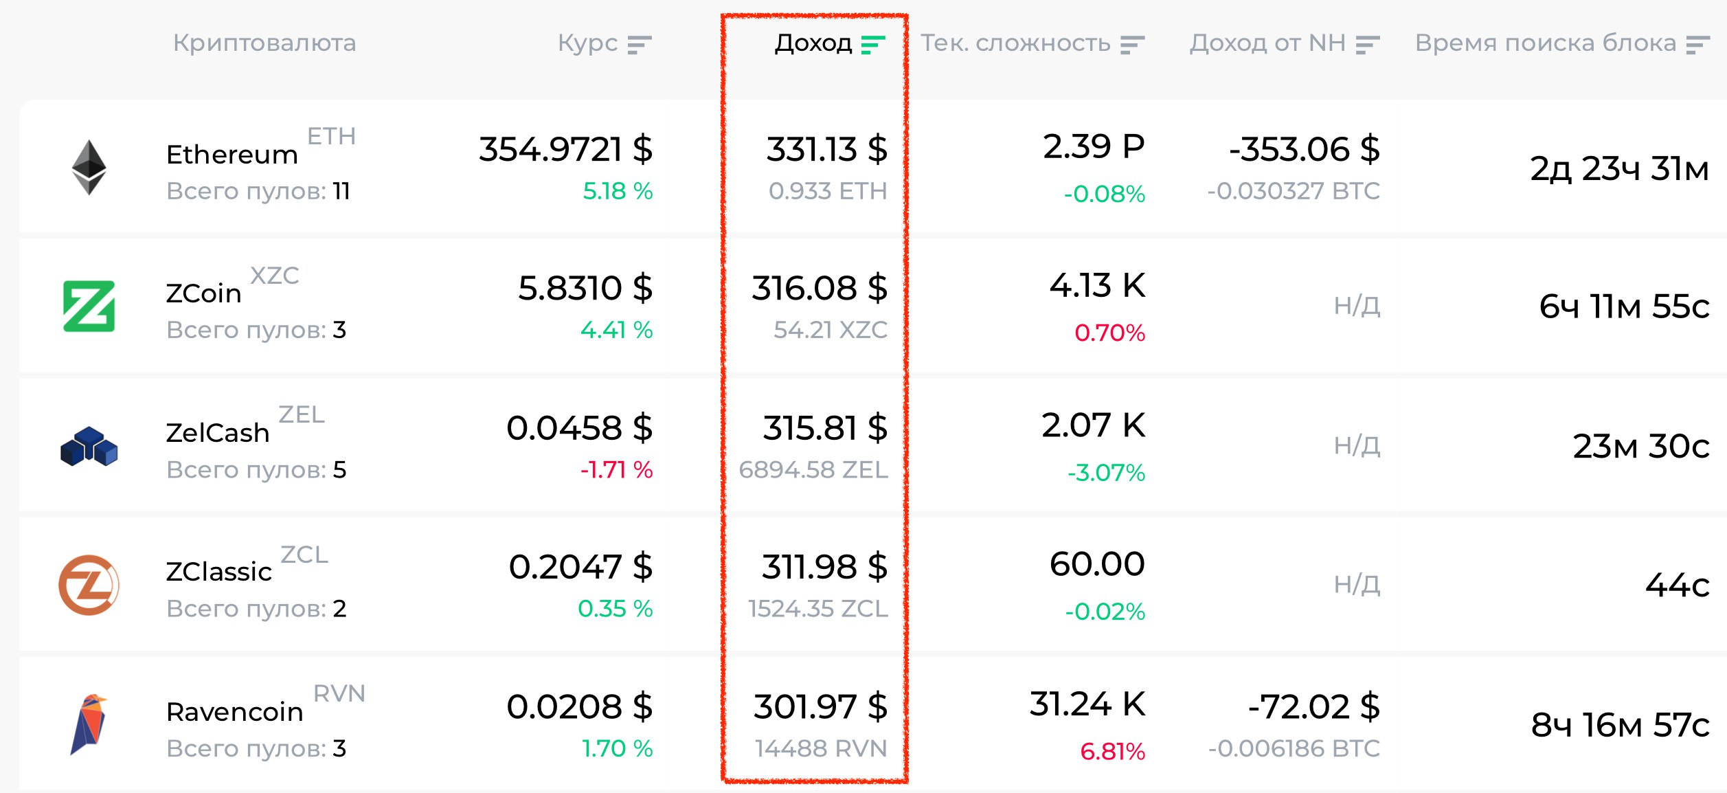Click sort icon beside Доход от NH
This screenshot has width=1727, height=793.
pyautogui.click(x=1368, y=45)
